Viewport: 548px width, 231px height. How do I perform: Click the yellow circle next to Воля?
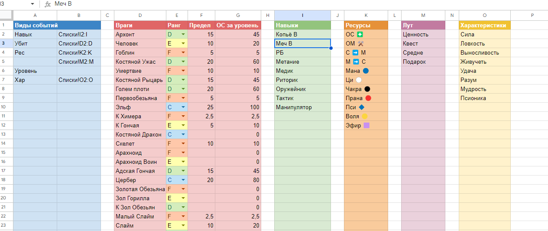(x=365, y=116)
